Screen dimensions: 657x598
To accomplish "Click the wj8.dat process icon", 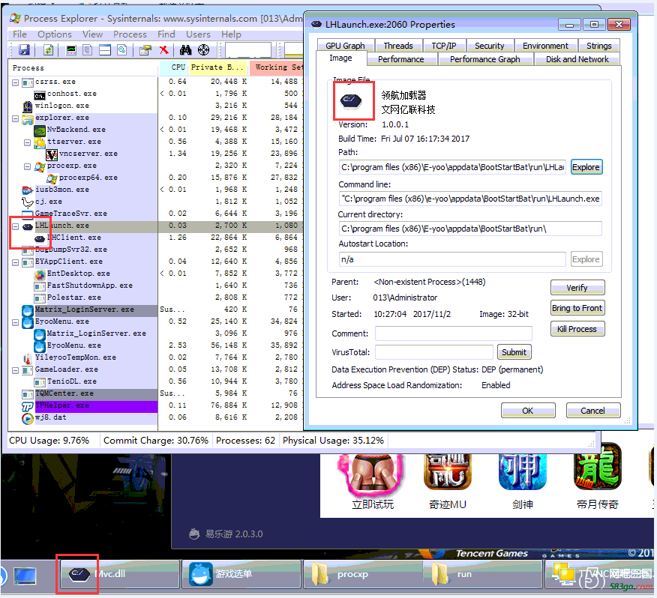I will (x=28, y=418).
